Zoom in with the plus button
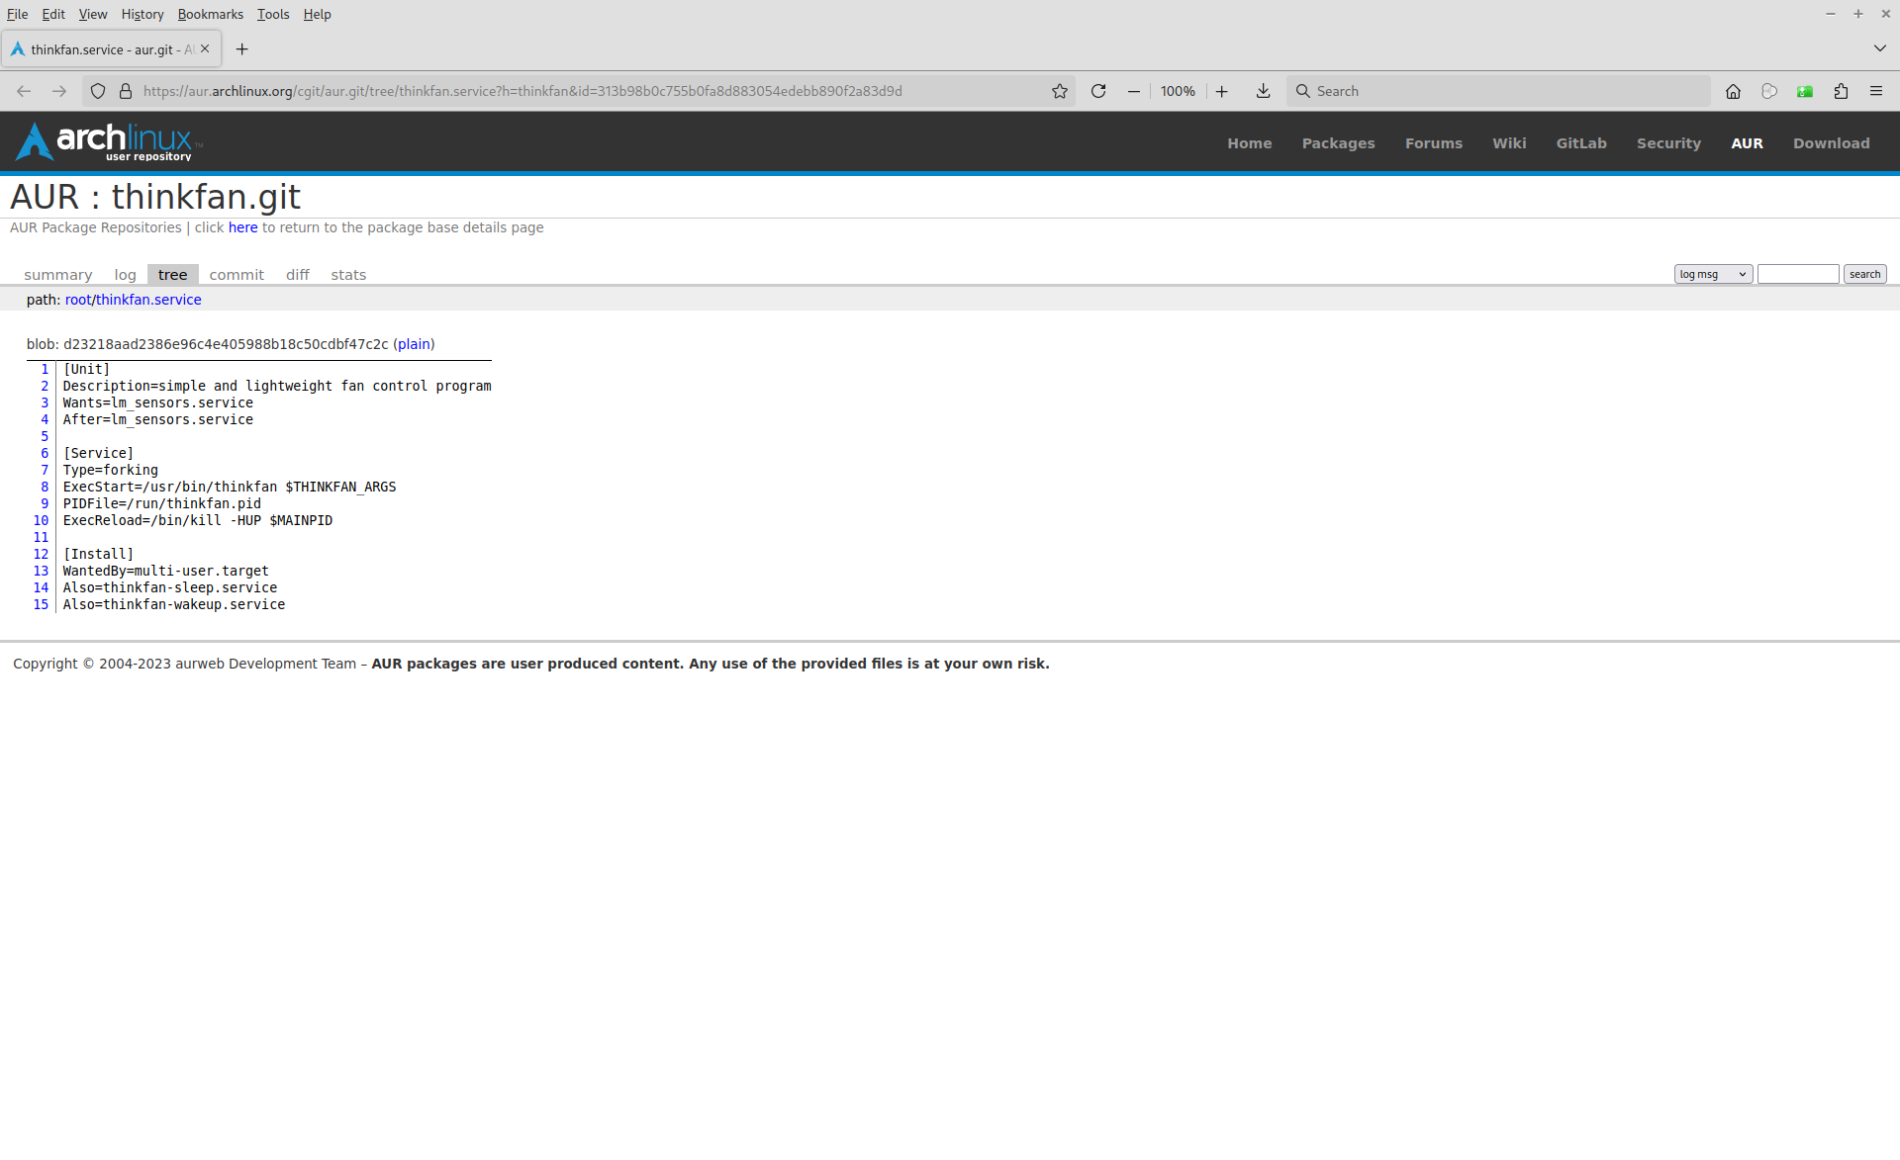 (1222, 91)
